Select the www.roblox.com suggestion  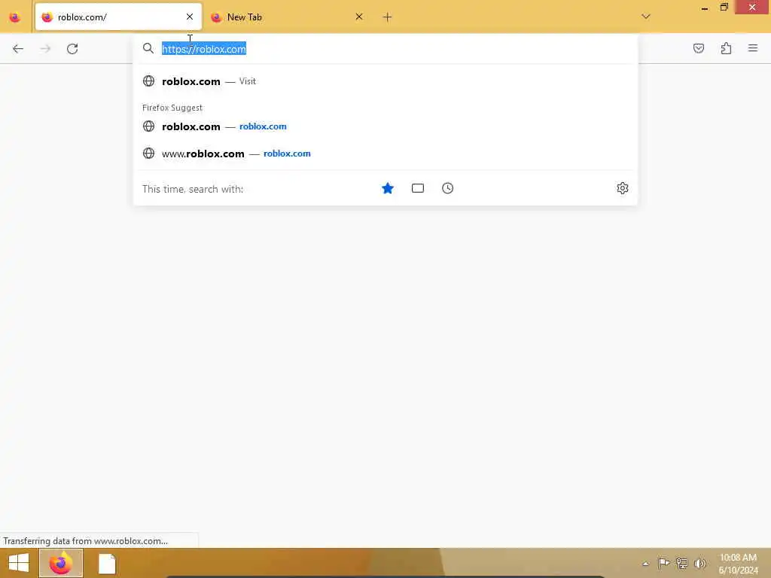tap(385, 154)
